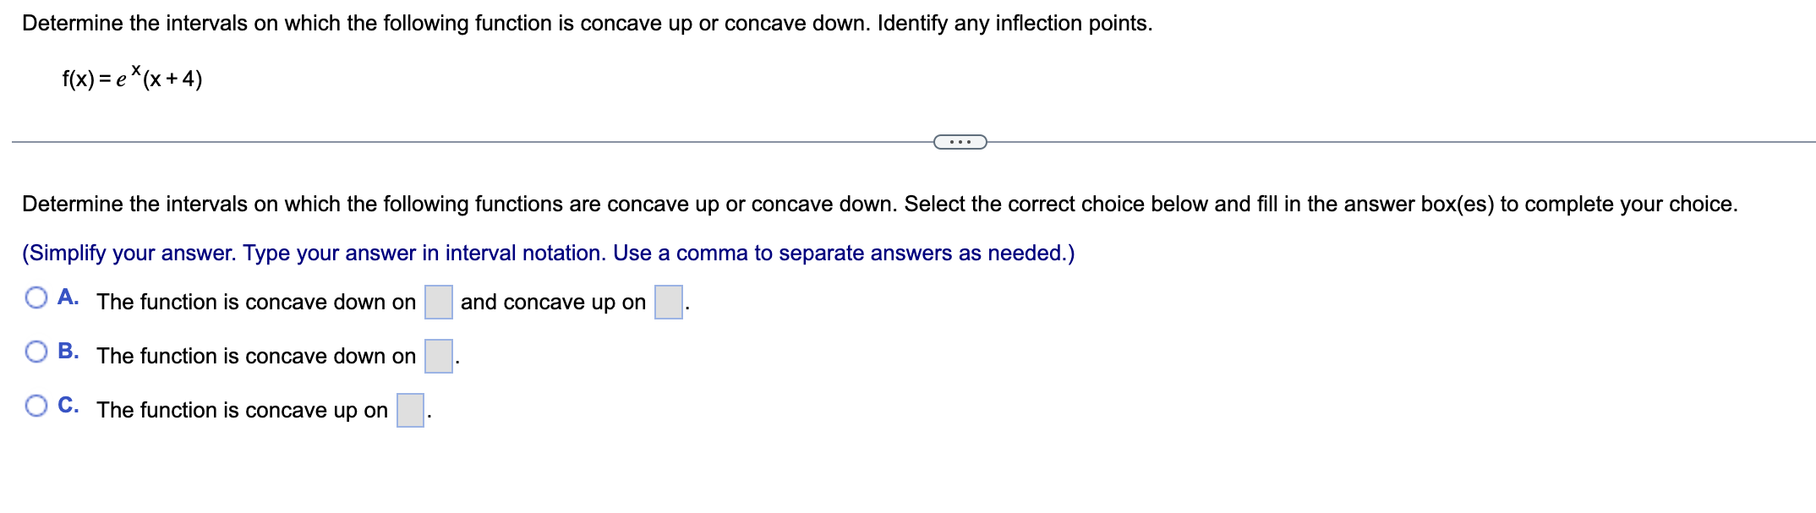
Task: Focus the answer box in choice B
Action: pyautogui.click(x=439, y=356)
